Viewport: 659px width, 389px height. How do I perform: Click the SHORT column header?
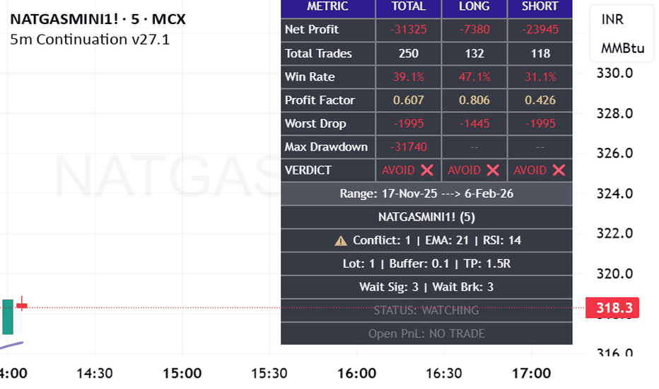[x=540, y=6]
